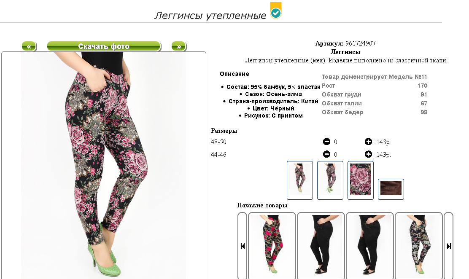This screenshot has height=279, width=469.
Task: Open first plain black leggings similar product
Action: [x=321, y=246]
